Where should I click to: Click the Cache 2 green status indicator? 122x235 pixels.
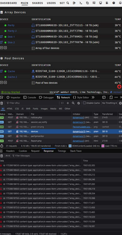point(5,77)
